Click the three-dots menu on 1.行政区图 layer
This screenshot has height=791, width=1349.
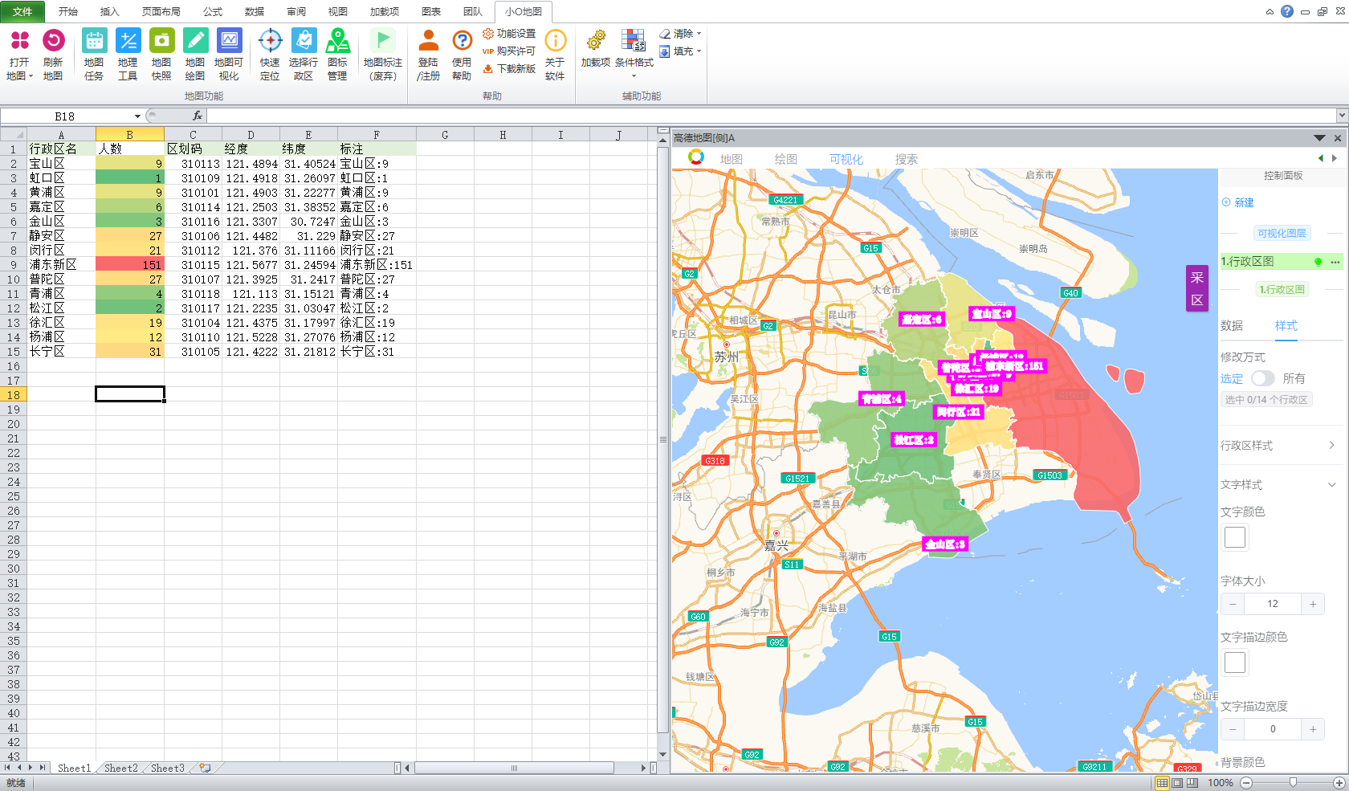[x=1335, y=262]
